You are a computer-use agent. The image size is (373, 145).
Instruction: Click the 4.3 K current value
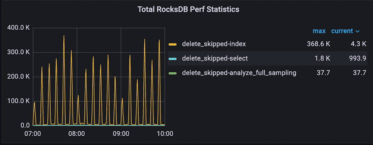(358, 44)
